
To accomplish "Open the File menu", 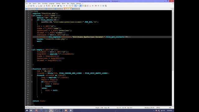I will point(26,3).
